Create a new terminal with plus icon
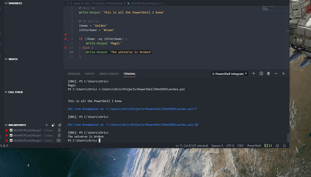Viewport: 311px width, 177px height. (x=254, y=74)
